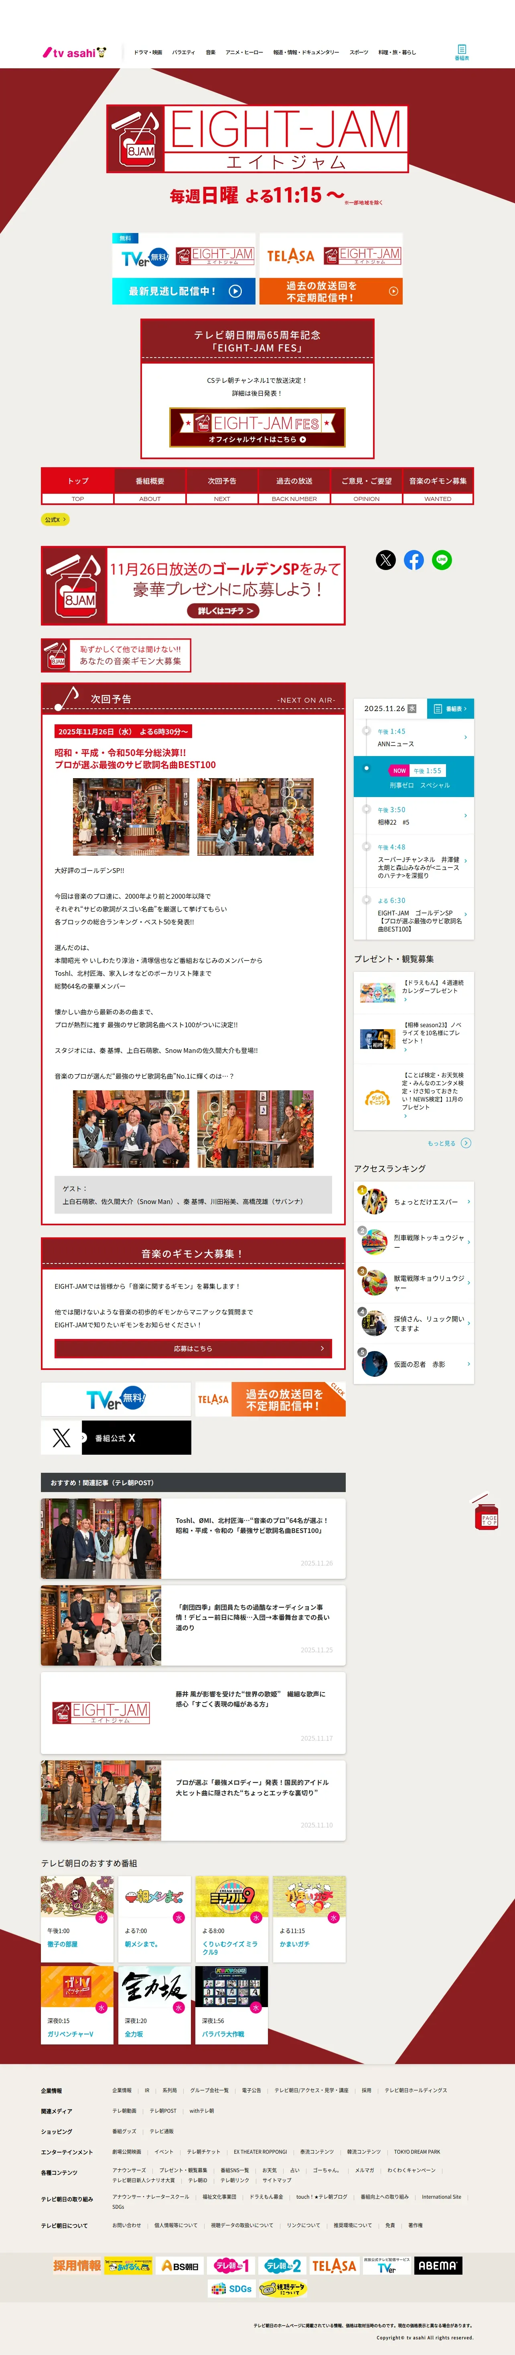Open the 番組公式 X banner icon
Image resolution: width=515 pixels, height=2355 pixels.
coord(116,1438)
